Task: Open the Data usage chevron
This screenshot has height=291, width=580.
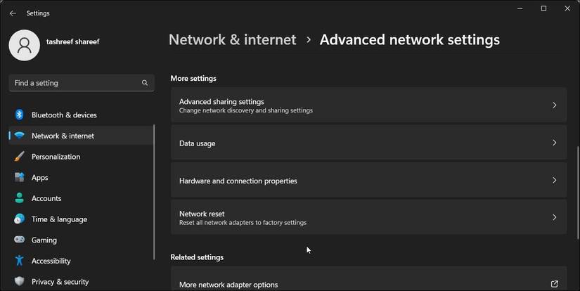Action: click(x=554, y=143)
